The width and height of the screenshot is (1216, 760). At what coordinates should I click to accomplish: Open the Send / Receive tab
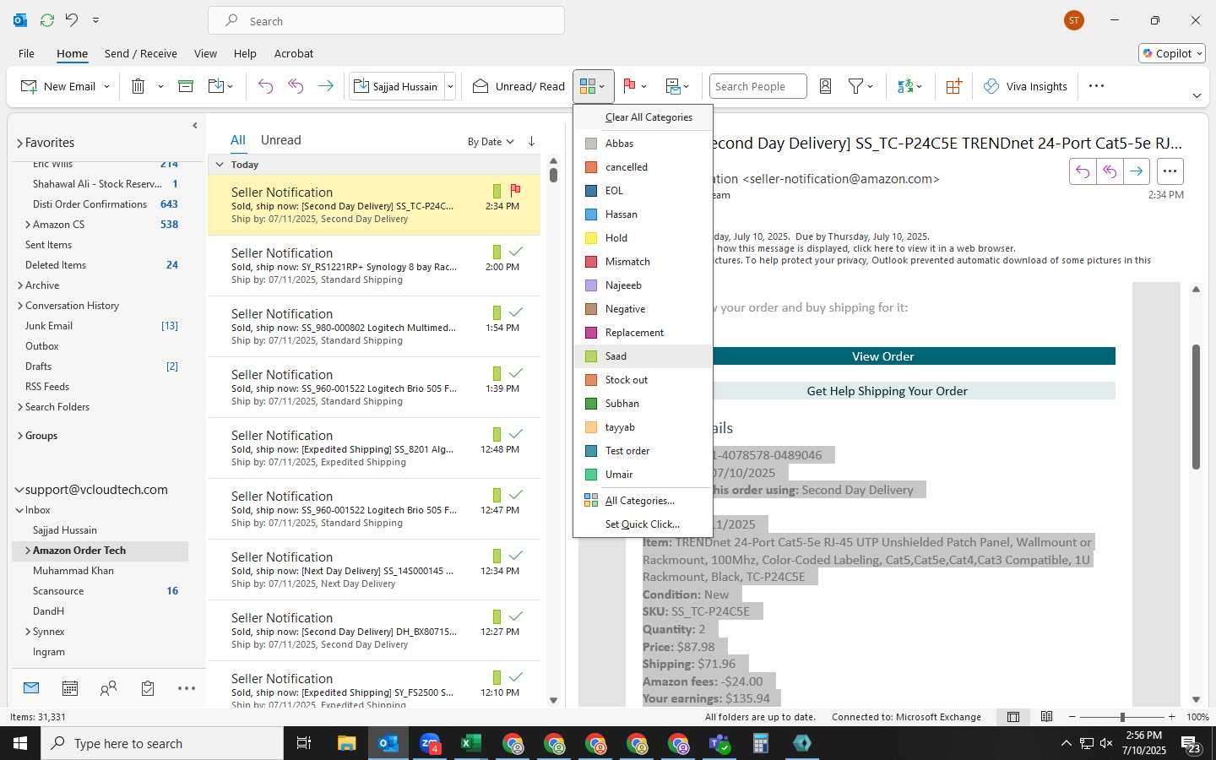[x=141, y=53]
